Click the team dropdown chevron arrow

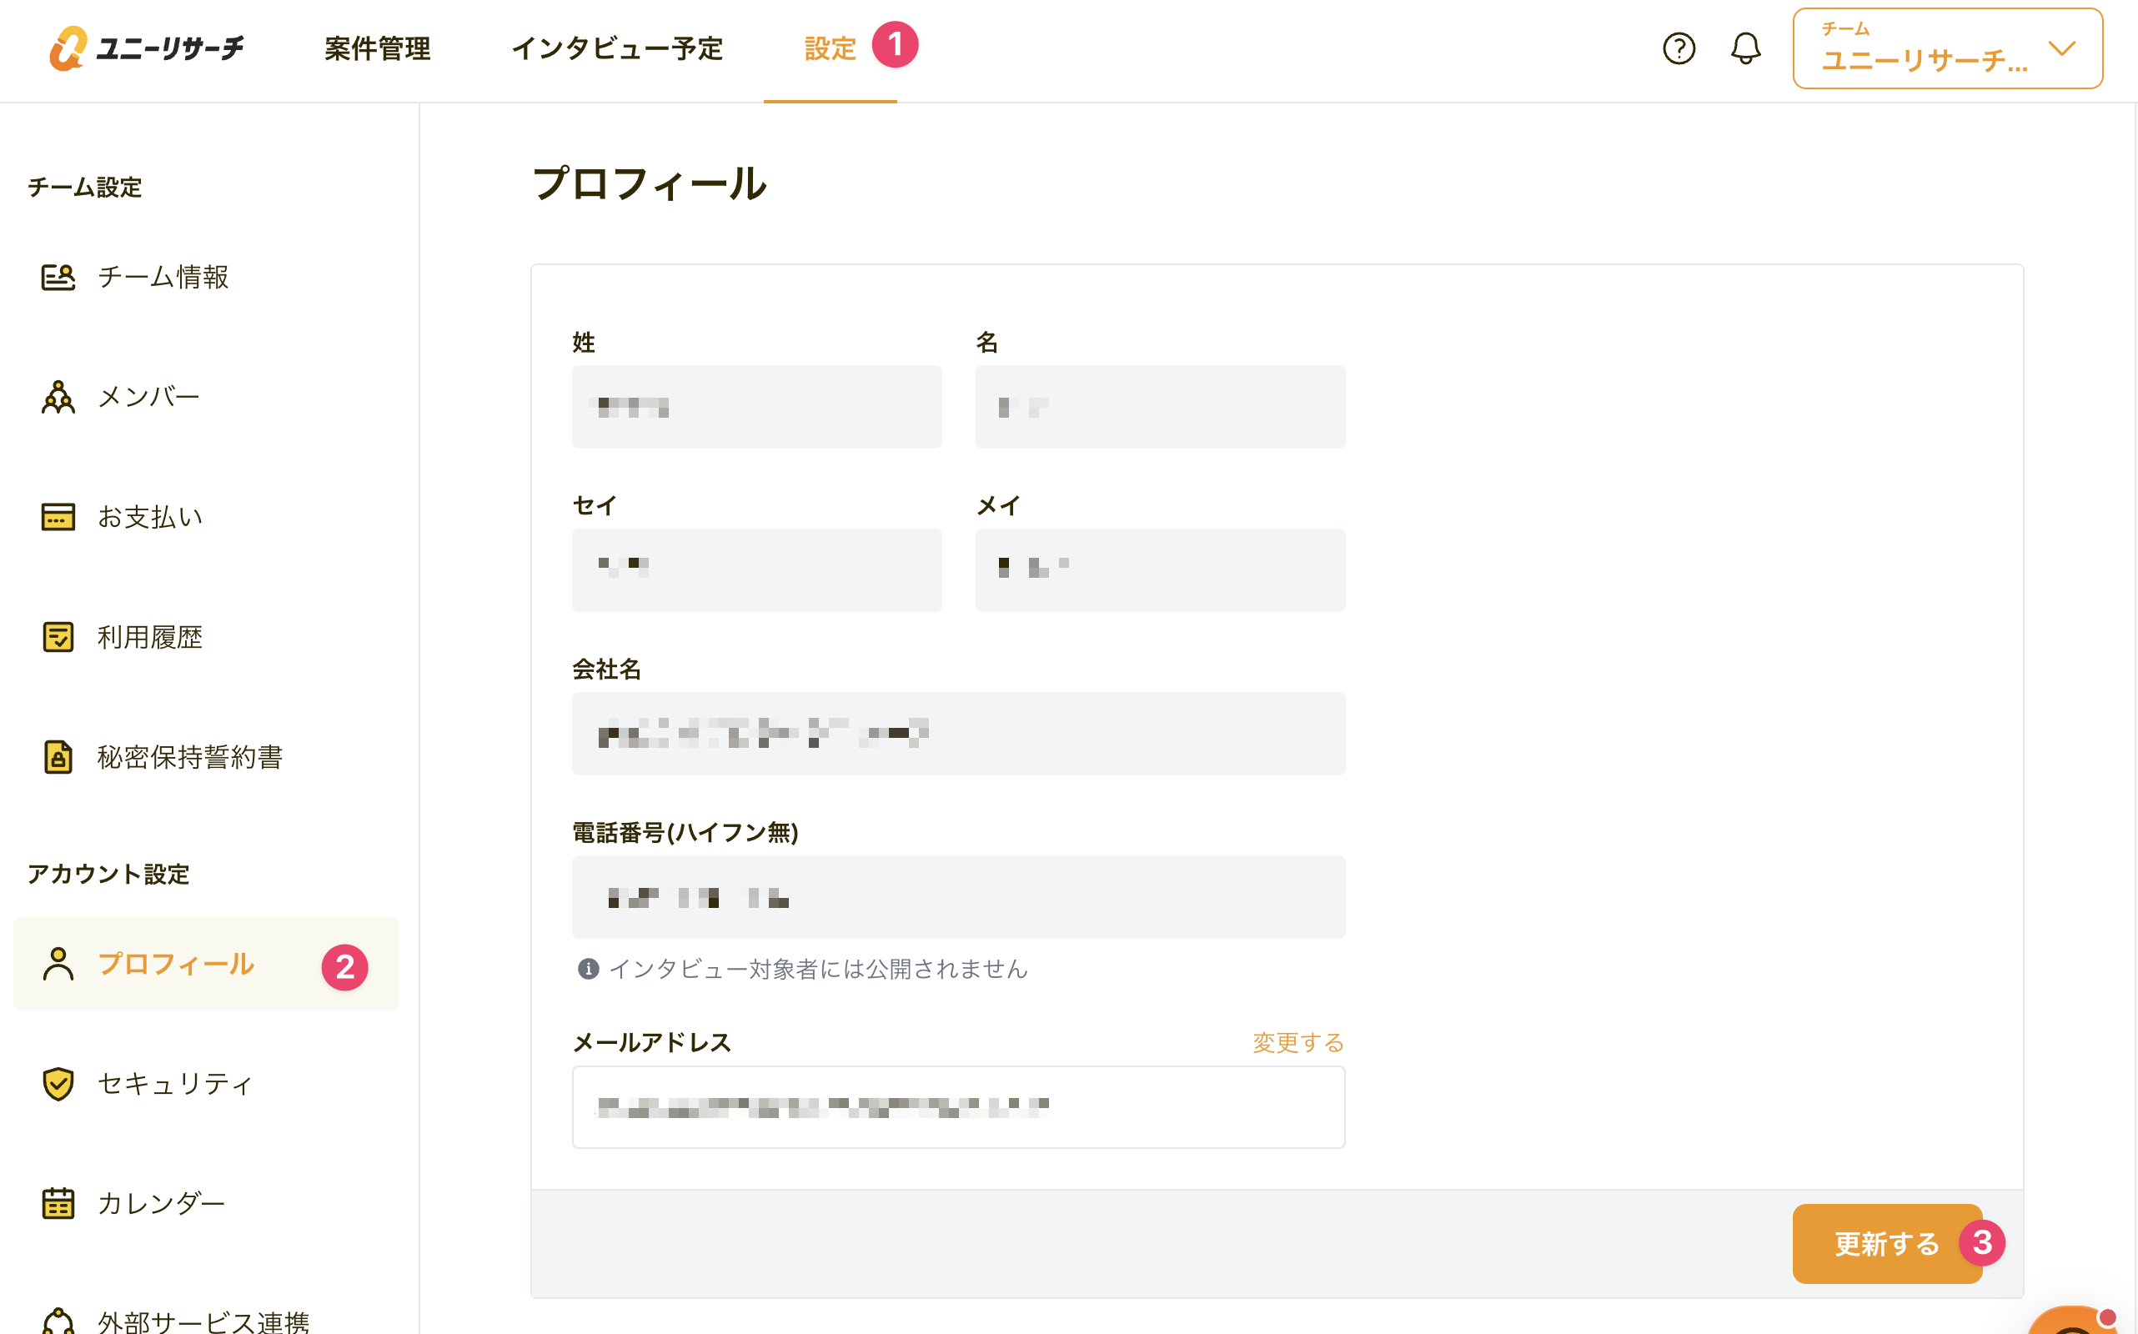coord(2061,48)
